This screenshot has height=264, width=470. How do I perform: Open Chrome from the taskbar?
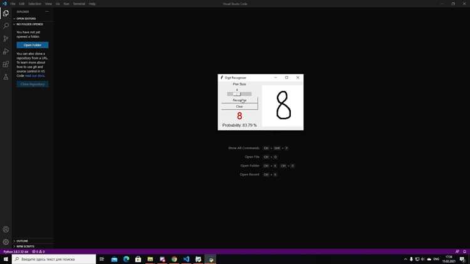coord(174,259)
